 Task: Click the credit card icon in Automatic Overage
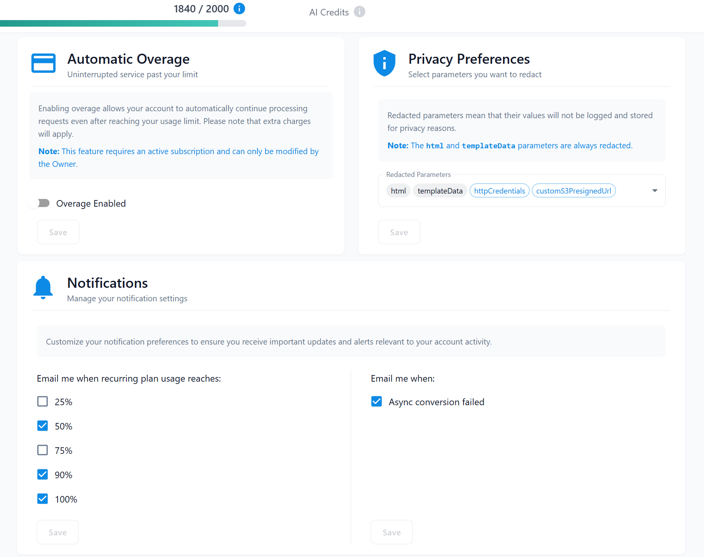43,63
